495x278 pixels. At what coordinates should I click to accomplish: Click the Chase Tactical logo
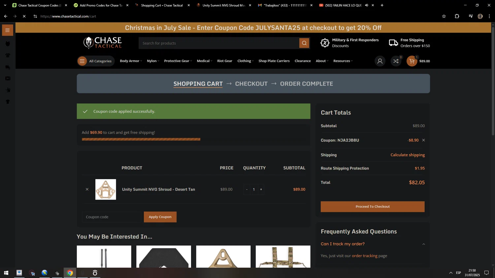click(x=102, y=43)
